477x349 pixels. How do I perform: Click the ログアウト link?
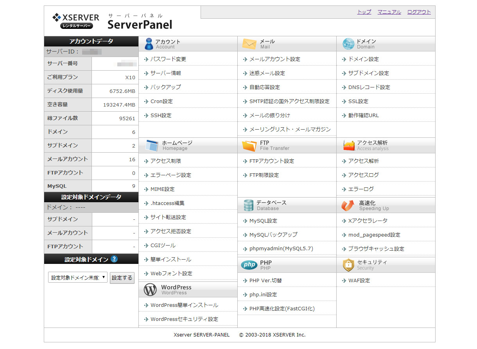419,12
